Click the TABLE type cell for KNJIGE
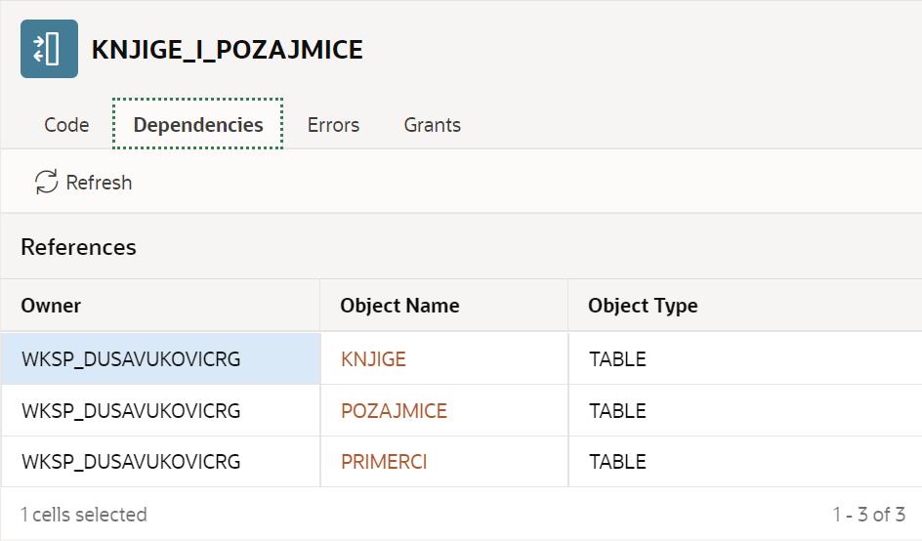Viewport: 922px width, 541px height. click(617, 359)
